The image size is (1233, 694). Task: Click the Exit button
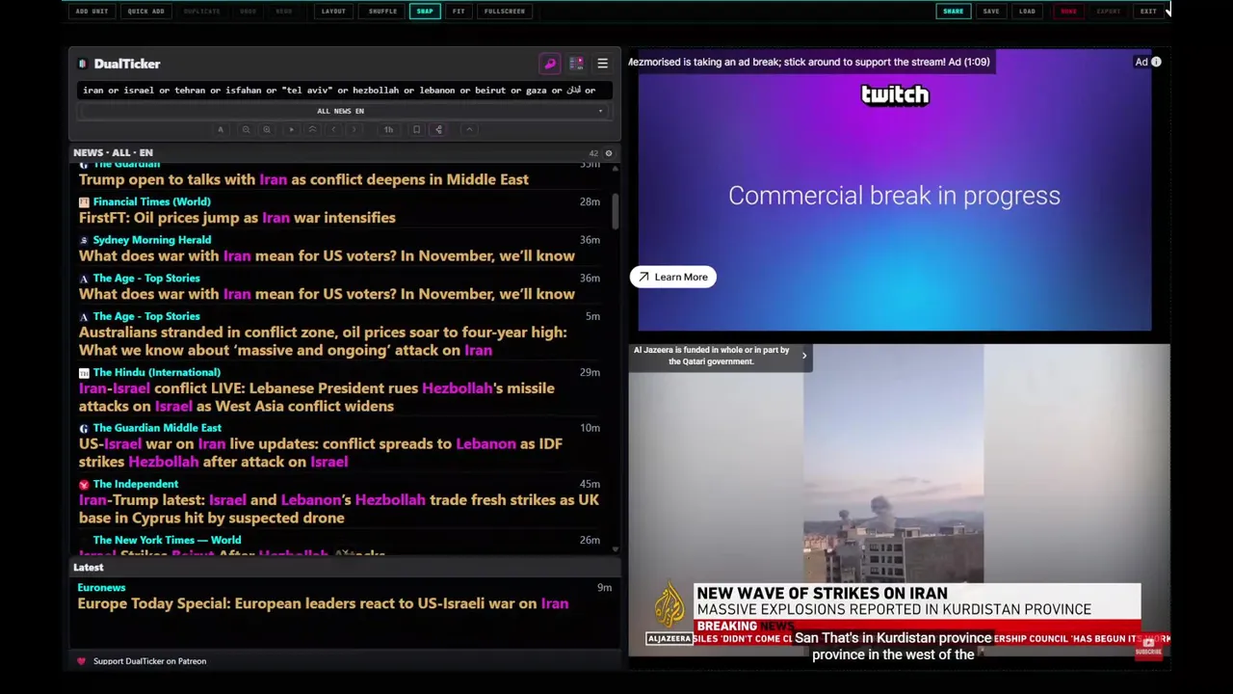tap(1148, 12)
